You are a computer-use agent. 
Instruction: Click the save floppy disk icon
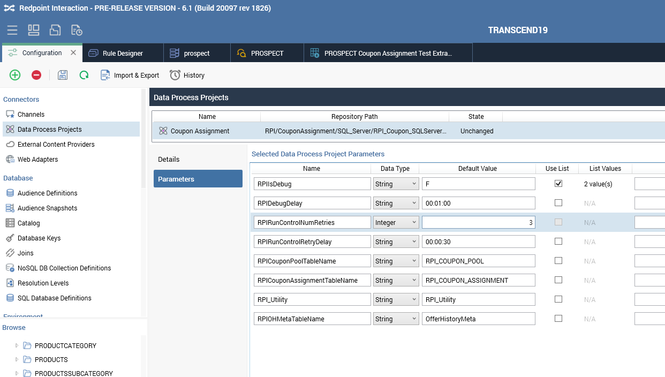click(x=63, y=76)
